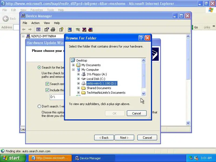Click the security alert tray icon

coord(196,158)
